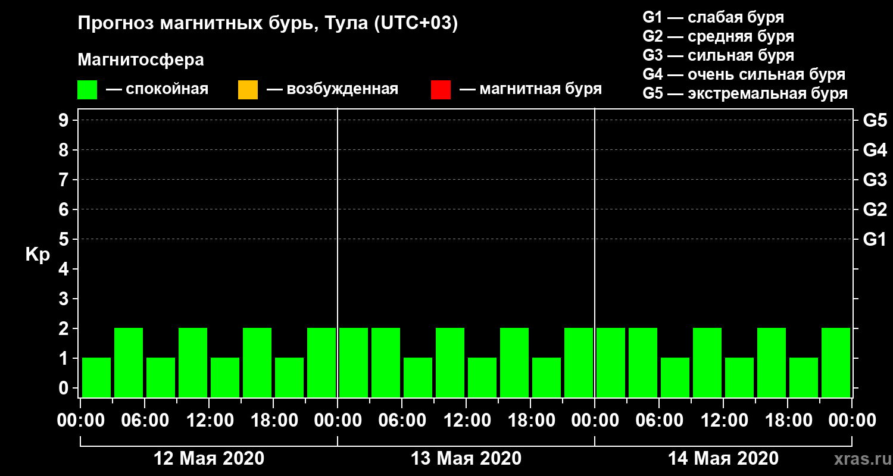Click the '12 Мая 2020' date label
The width and height of the screenshot is (893, 476).
click(209, 458)
